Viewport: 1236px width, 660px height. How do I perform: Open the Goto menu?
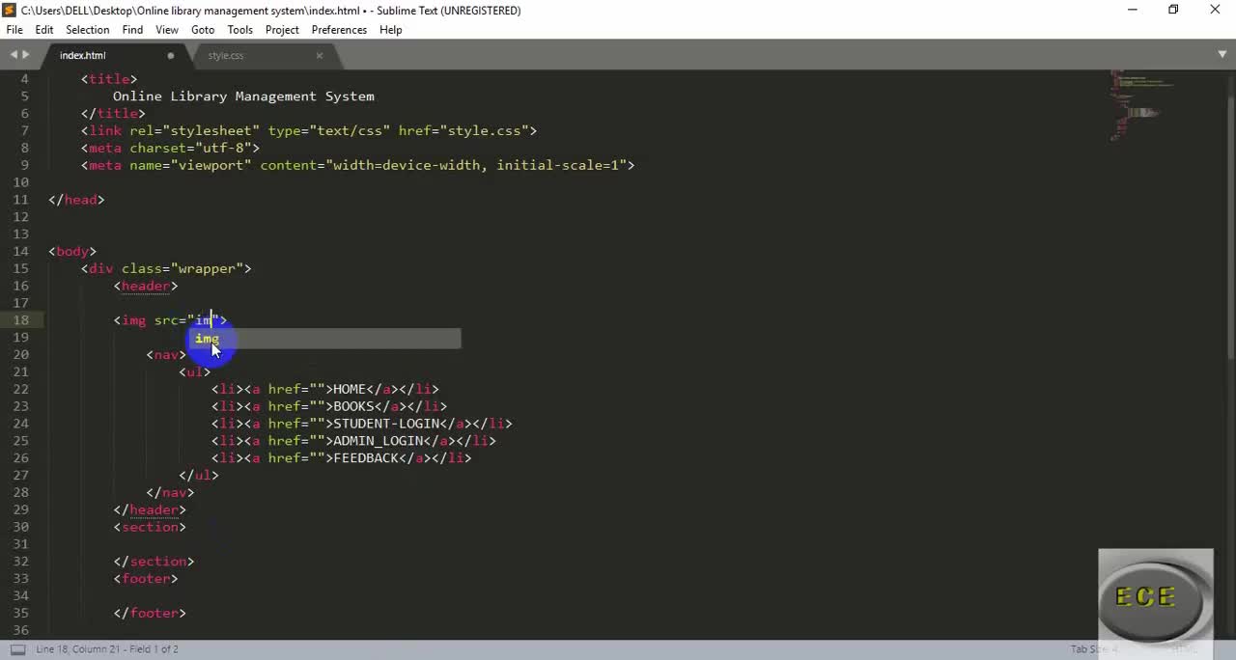pos(203,30)
